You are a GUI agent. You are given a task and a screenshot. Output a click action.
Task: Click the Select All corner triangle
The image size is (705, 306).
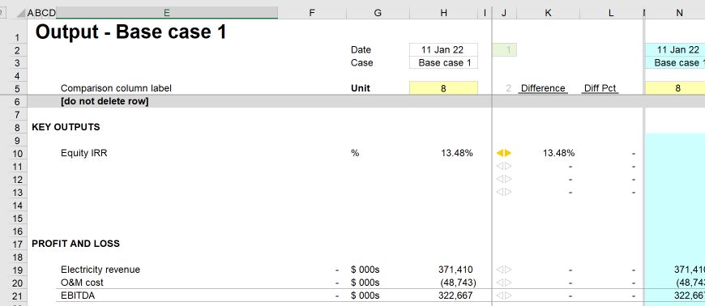tap(21, 13)
